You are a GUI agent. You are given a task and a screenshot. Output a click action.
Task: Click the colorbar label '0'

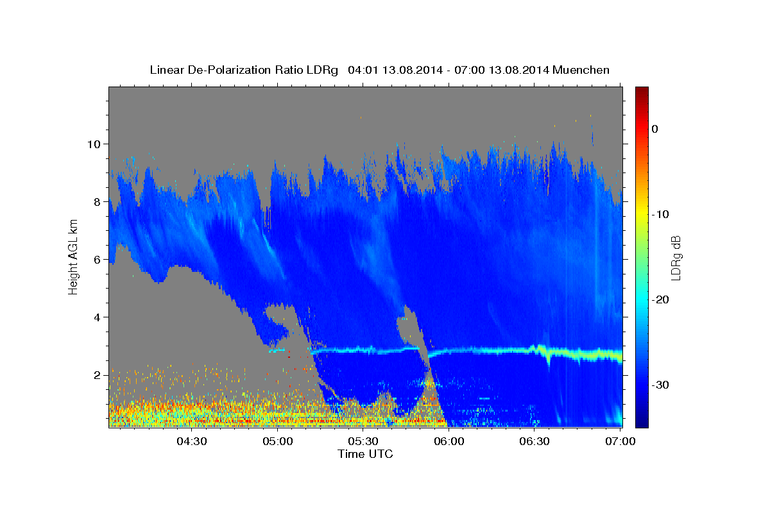pos(654,129)
